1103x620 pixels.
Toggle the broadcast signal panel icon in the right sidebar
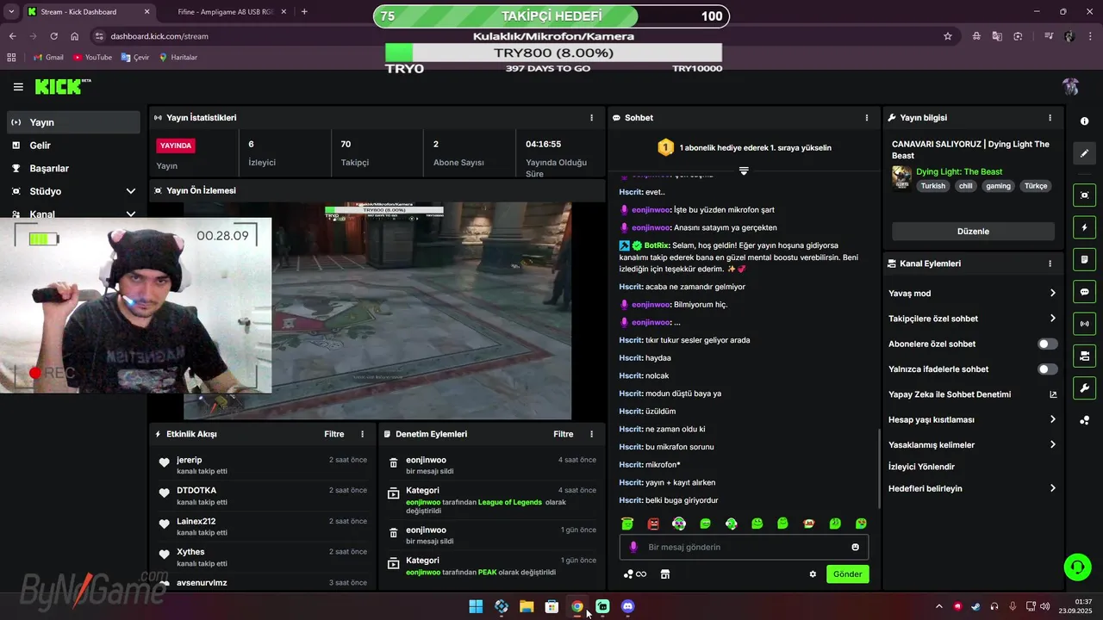tap(1084, 324)
